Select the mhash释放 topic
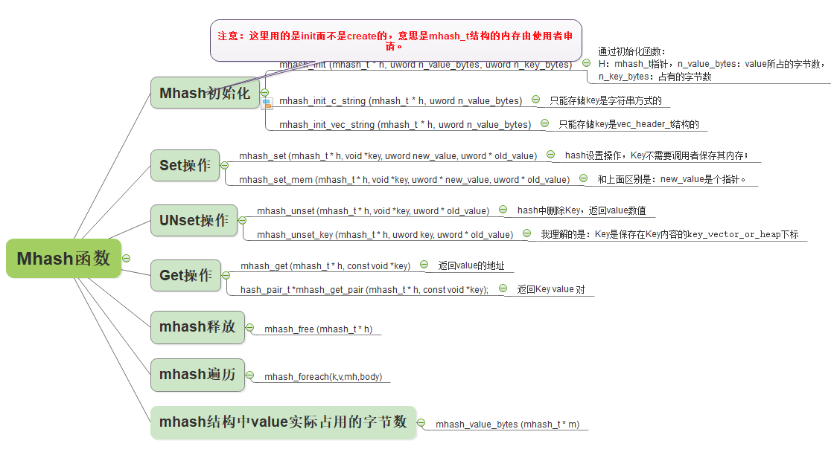 coord(197,327)
